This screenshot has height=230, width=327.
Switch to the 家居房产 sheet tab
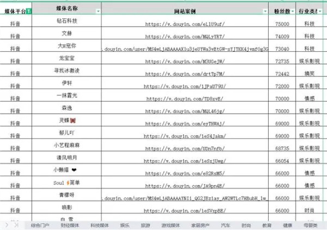[x=200, y=226]
